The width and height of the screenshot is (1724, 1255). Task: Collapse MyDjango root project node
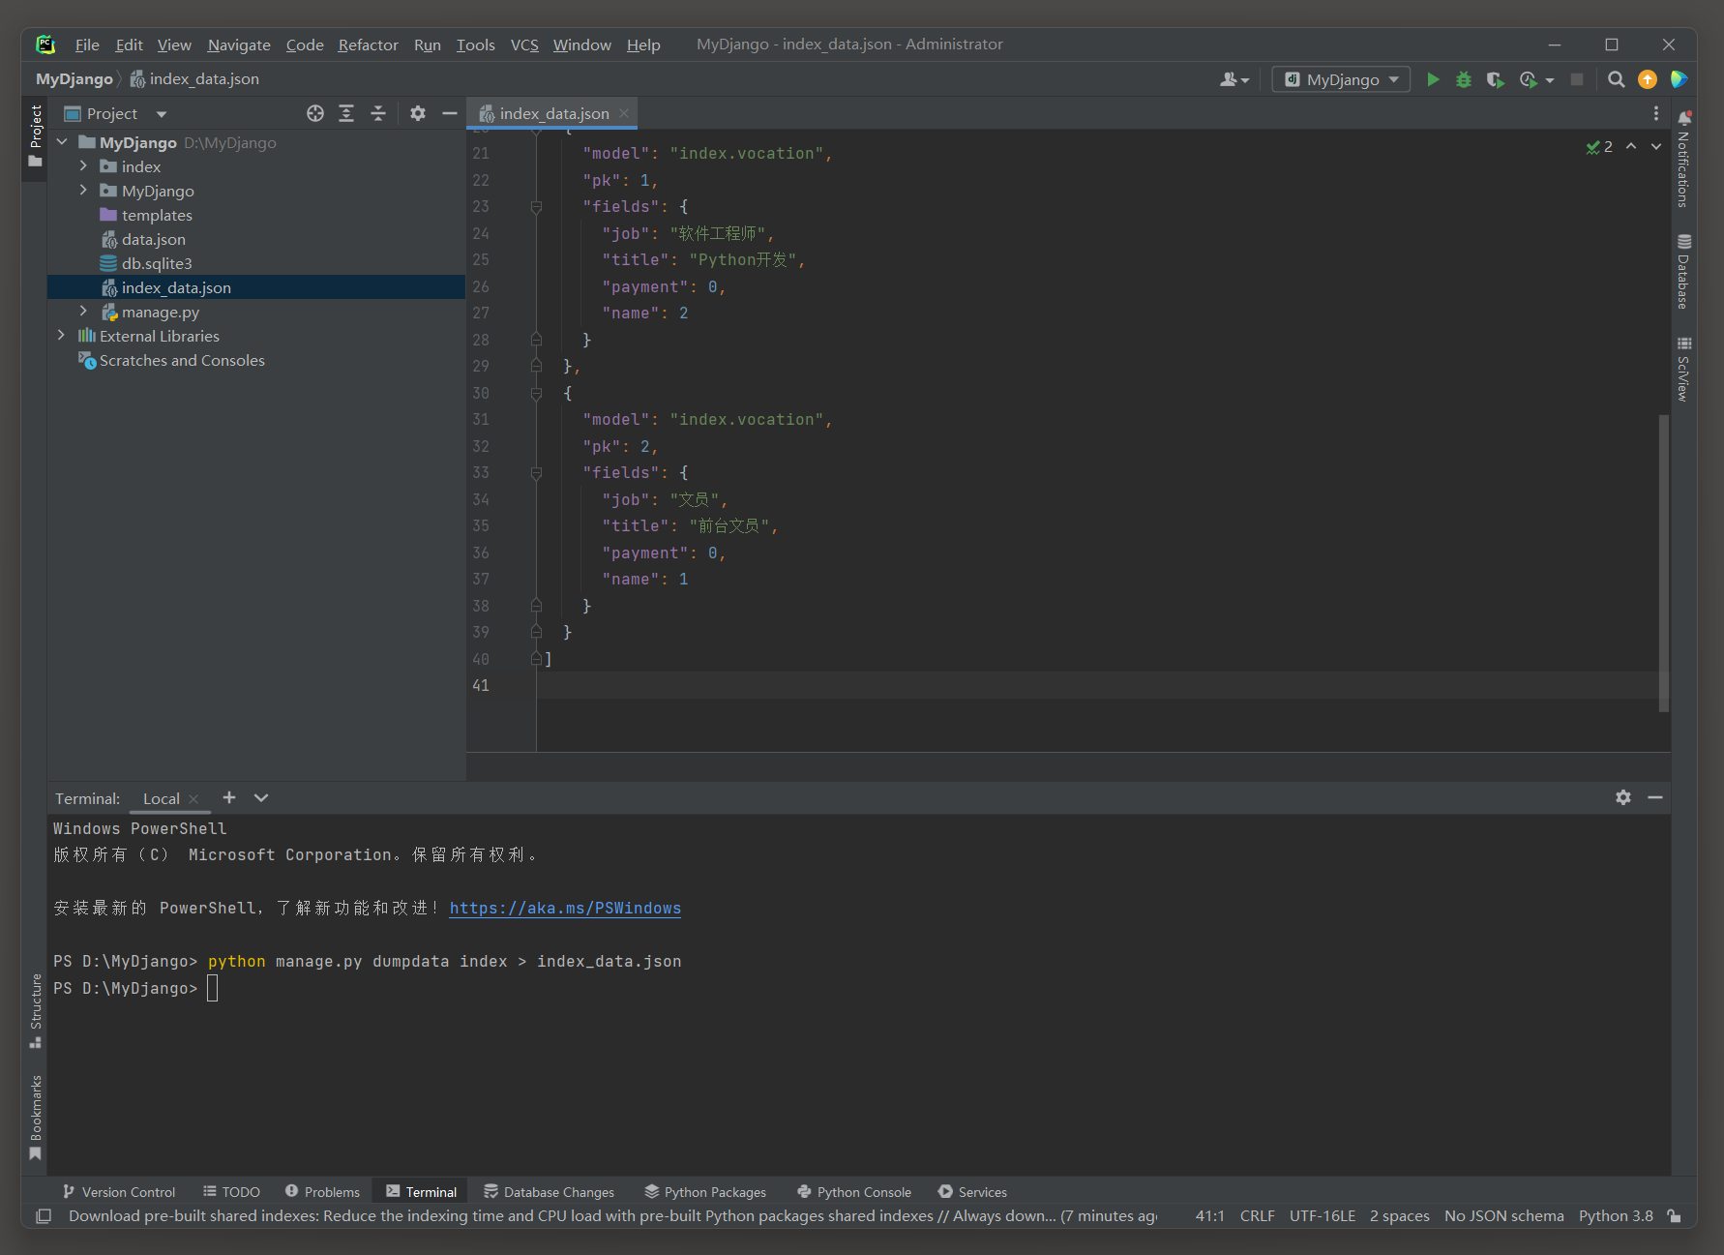62,142
